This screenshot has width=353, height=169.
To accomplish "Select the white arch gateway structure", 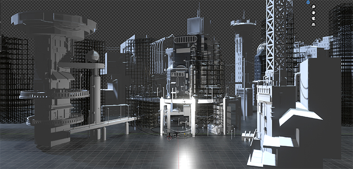I will click(177, 116).
